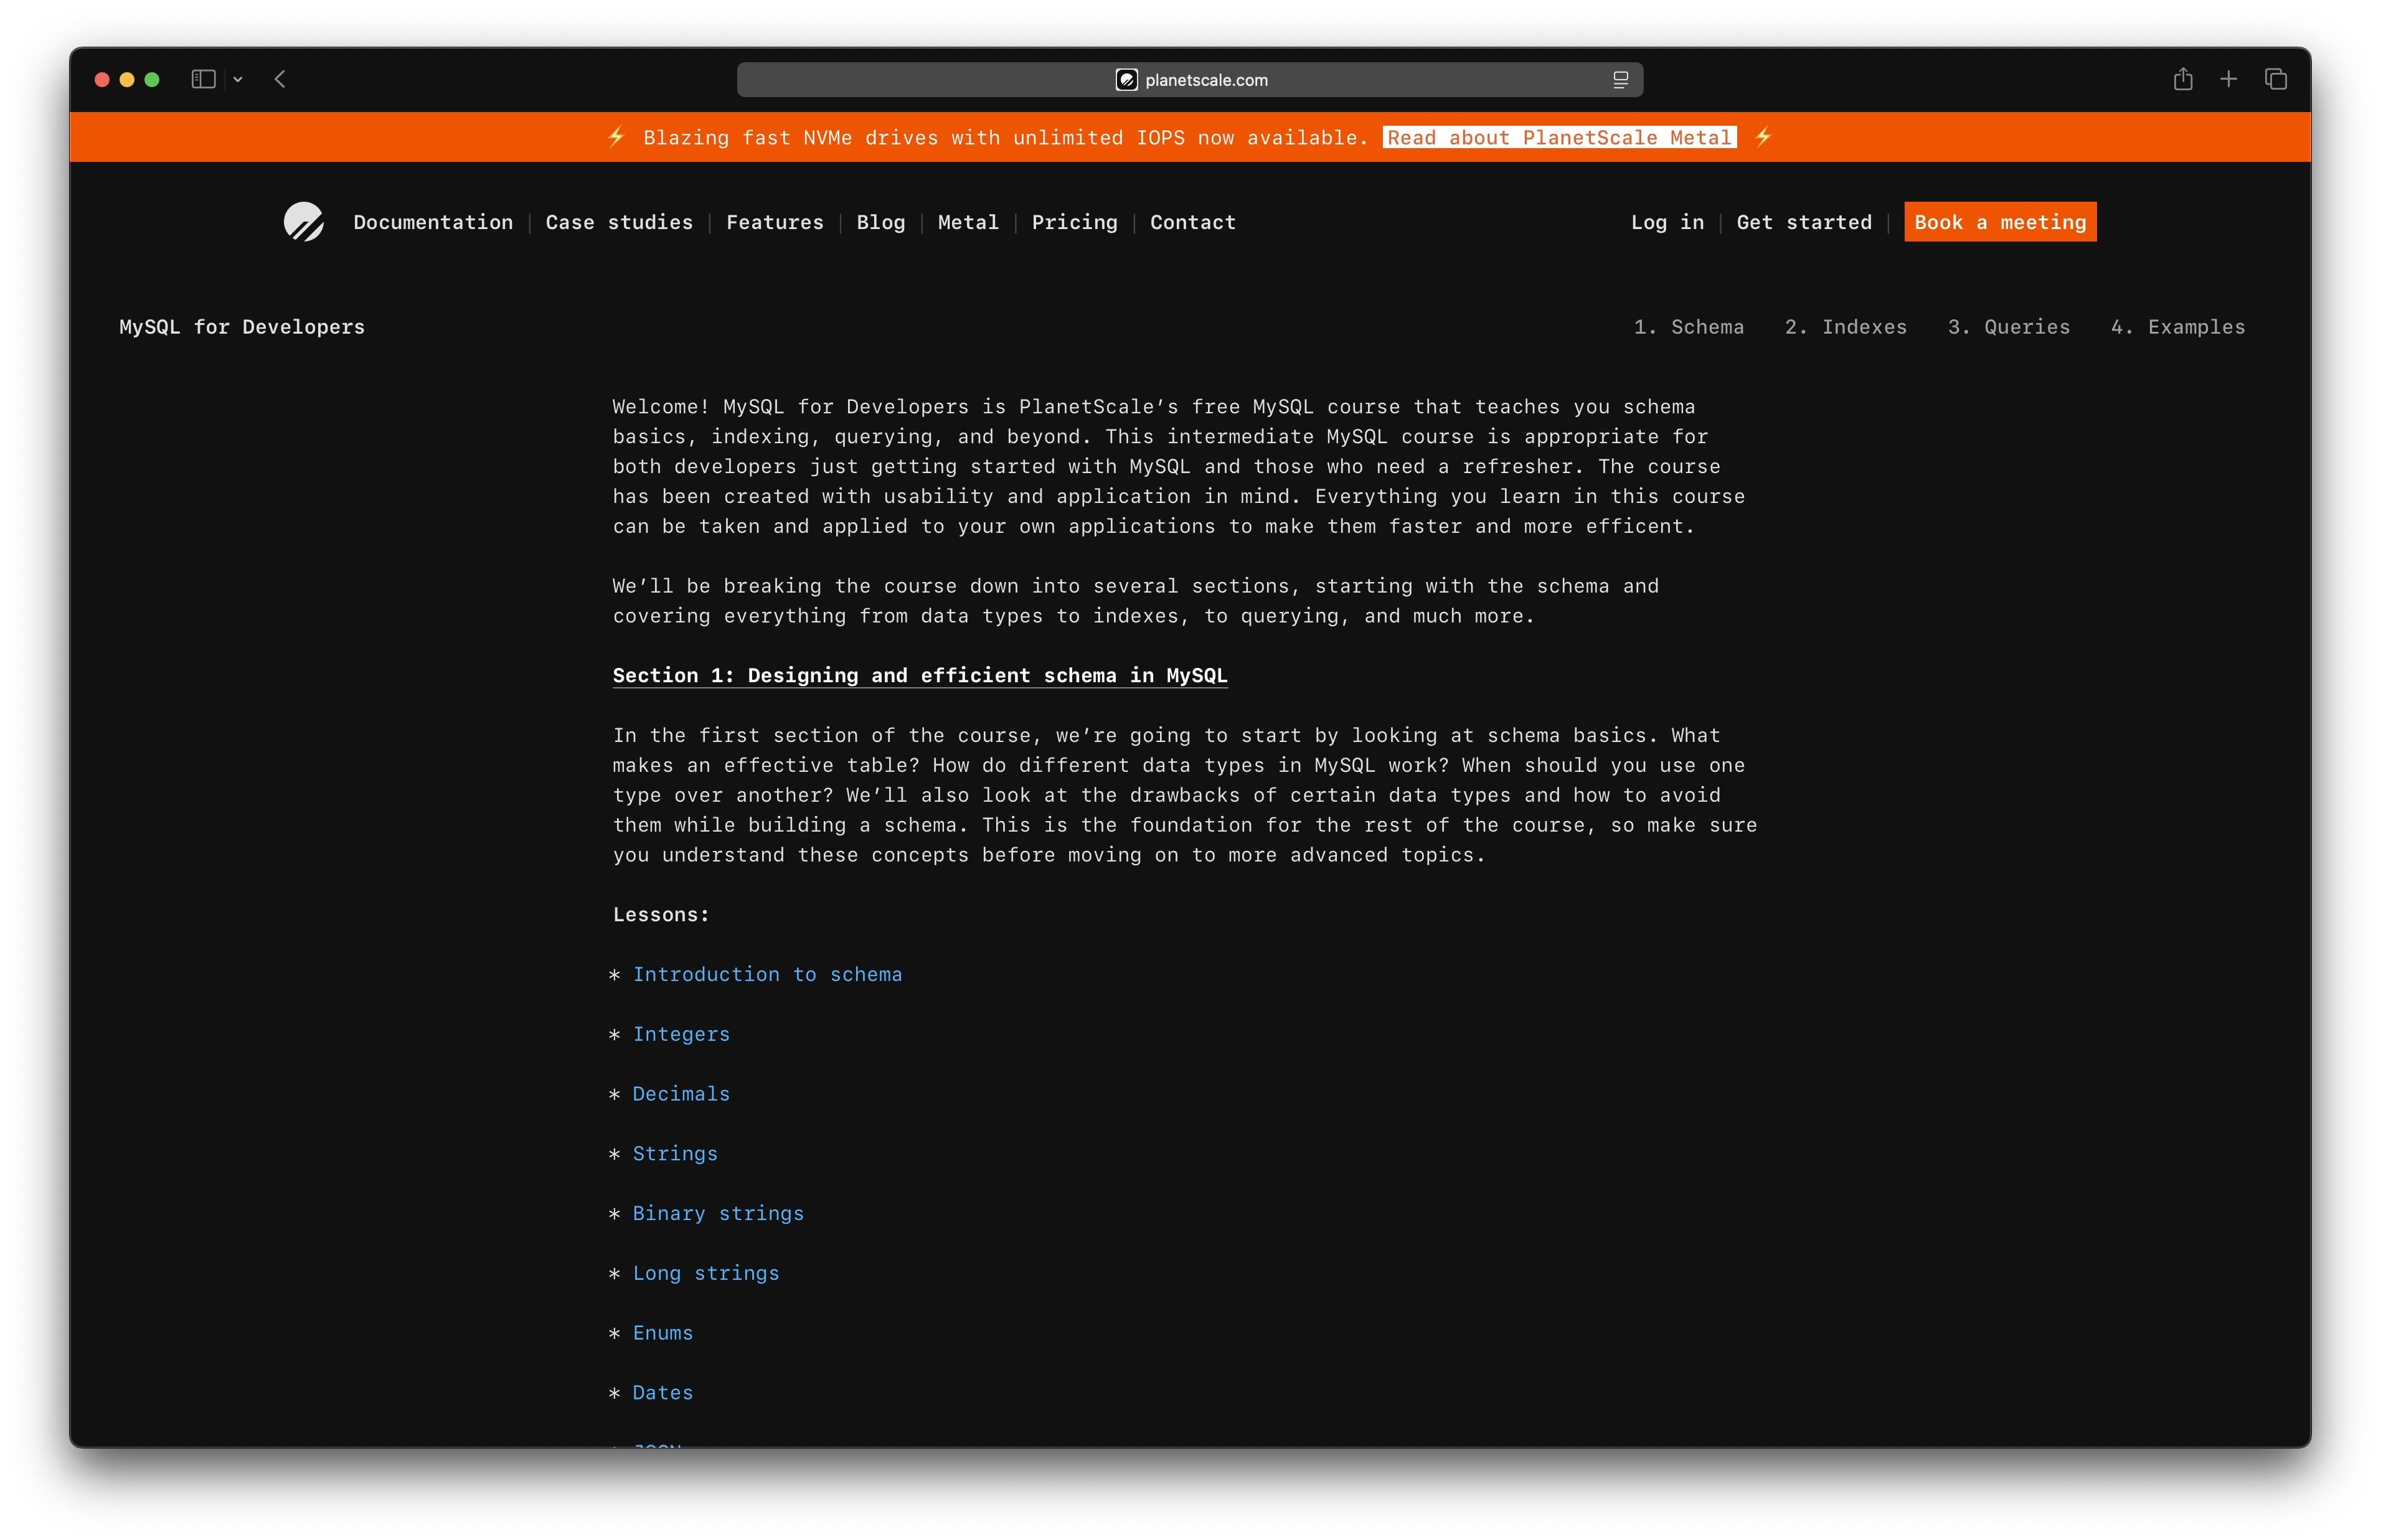The width and height of the screenshot is (2381, 1540).
Task: Click the planetscale.com address field
Action: click(1189, 80)
